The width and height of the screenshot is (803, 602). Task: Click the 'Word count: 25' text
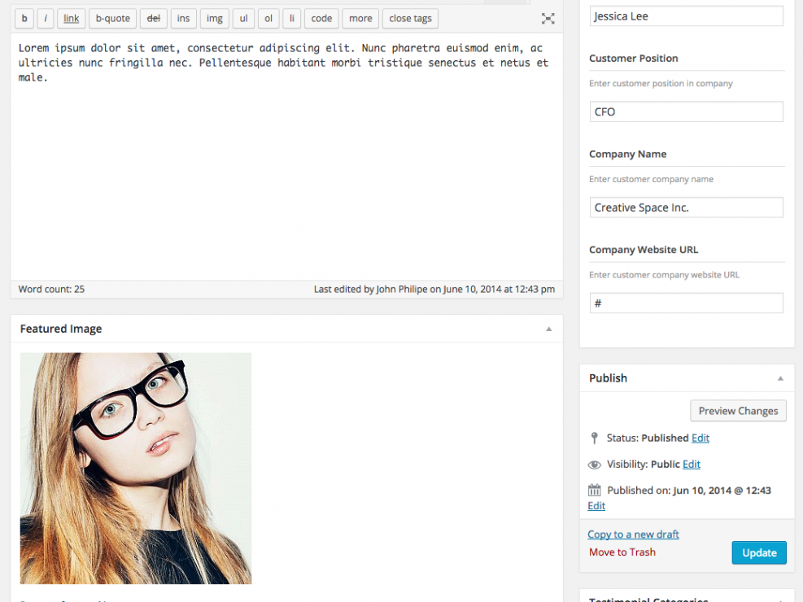(51, 290)
